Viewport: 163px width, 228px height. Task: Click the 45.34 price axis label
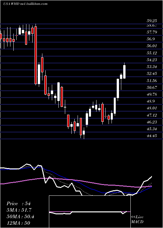152,129
